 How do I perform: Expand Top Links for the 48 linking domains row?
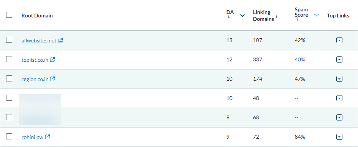pyautogui.click(x=339, y=98)
